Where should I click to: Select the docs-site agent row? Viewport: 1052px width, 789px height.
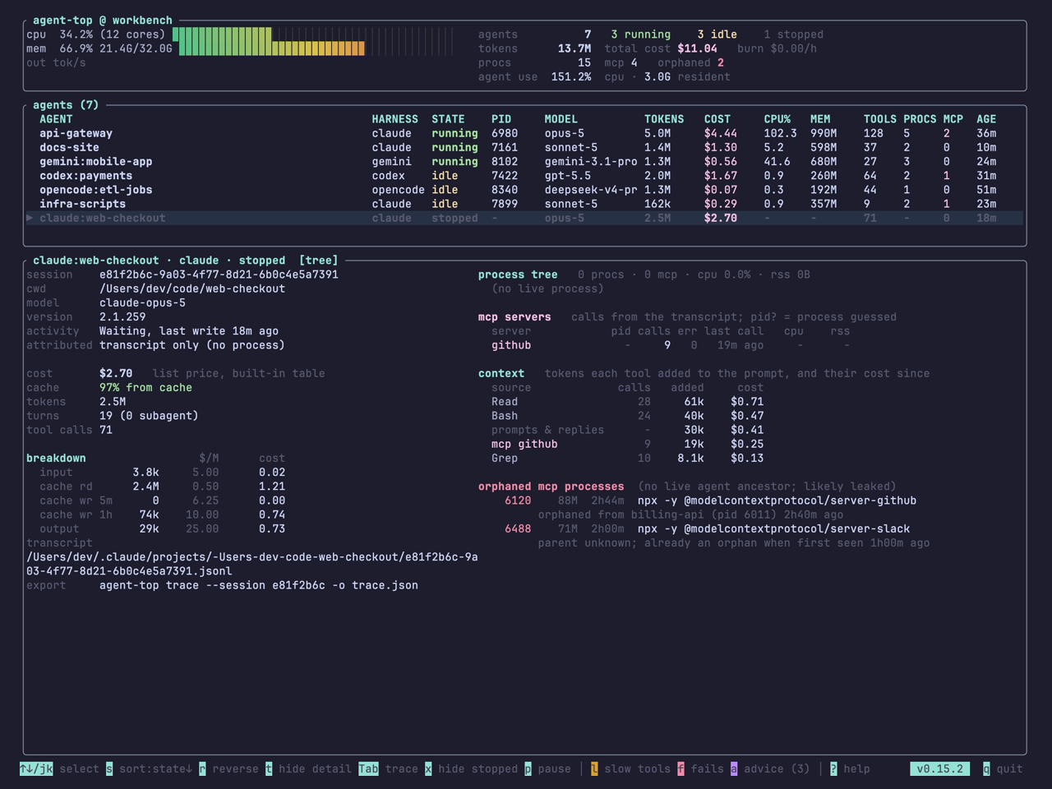click(524, 147)
